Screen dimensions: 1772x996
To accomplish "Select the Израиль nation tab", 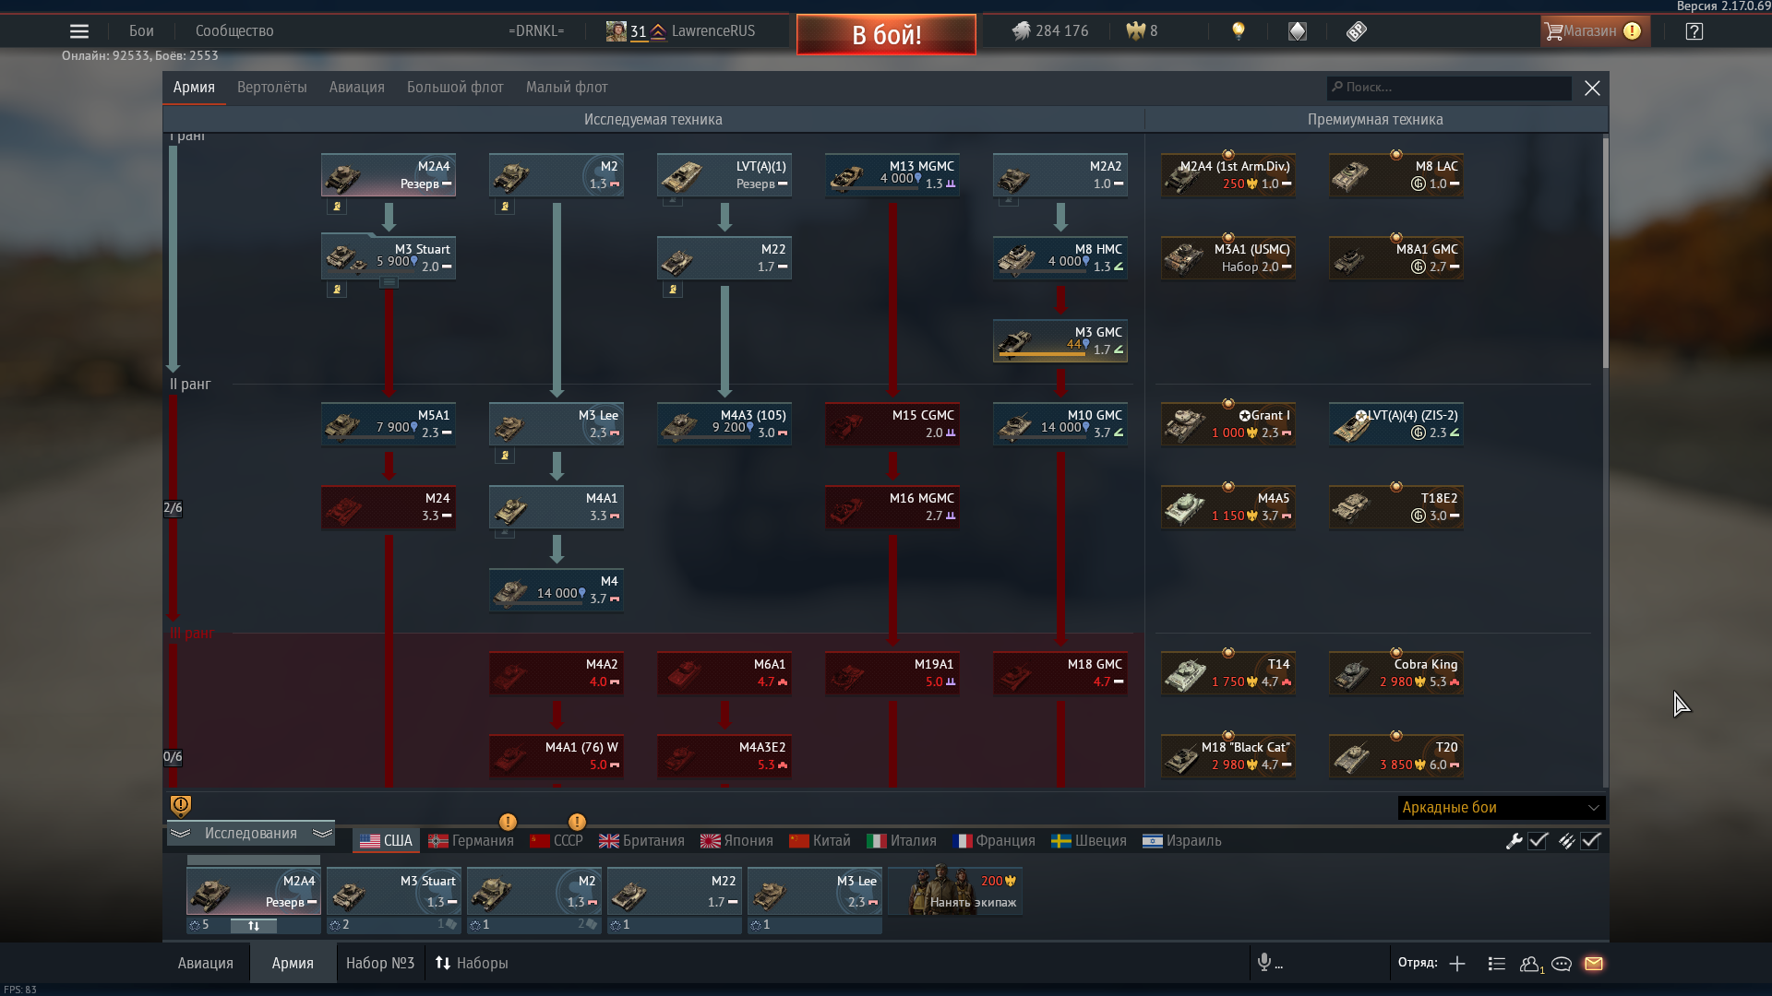I will click(1182, 840).
